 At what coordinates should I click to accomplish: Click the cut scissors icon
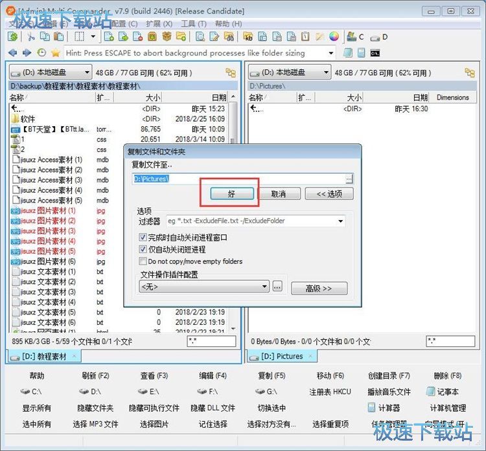(x=30, y=37)
